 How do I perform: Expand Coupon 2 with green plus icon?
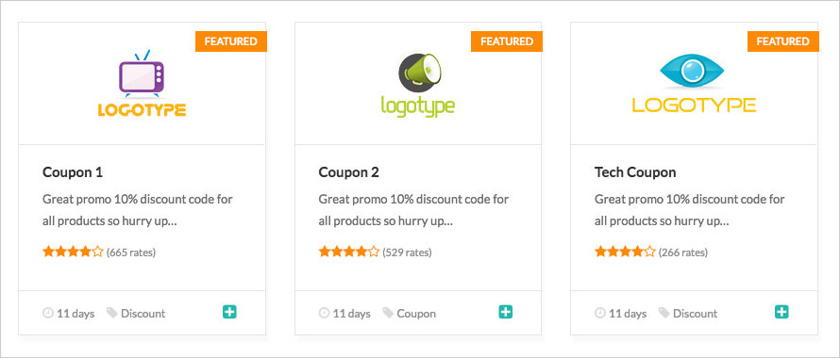[x=506, y=312]
